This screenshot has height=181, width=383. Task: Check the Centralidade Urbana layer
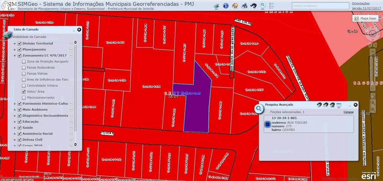pyautogui.click(x=24, y=86)
